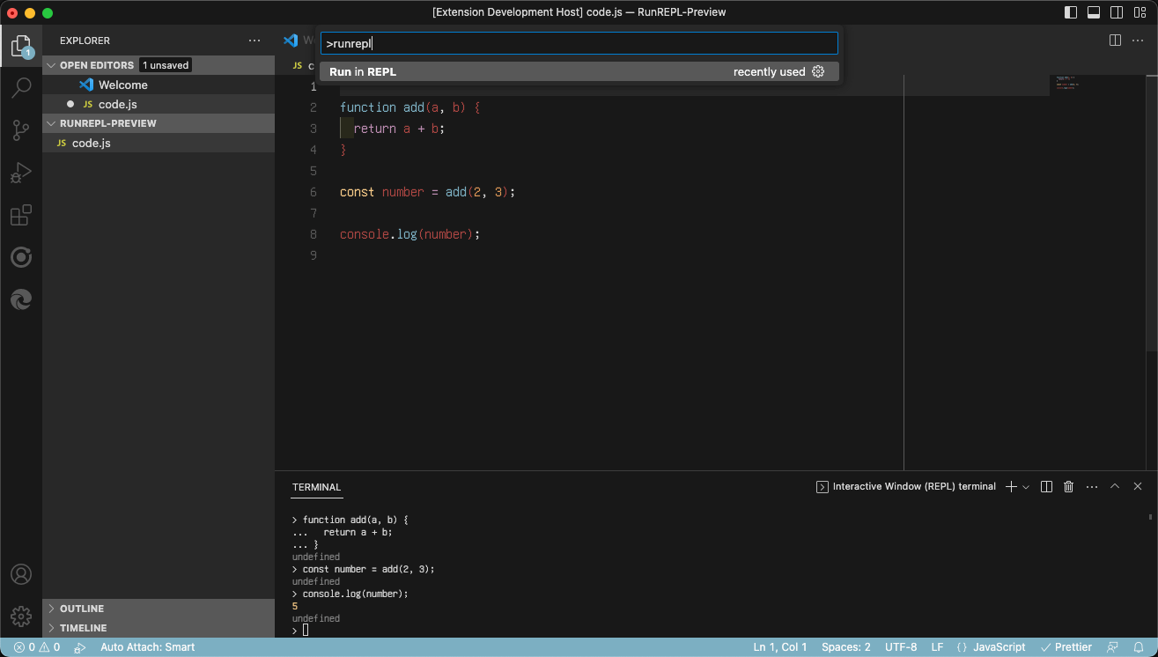Screen dimensions: 1158x657
Task: Change LF end-of-line sequence
Action: (x=937, y=647)
